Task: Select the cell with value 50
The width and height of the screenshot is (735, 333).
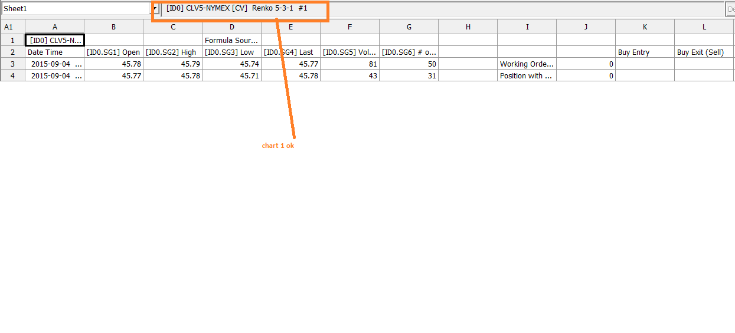Action: click(x=409, y=64)
